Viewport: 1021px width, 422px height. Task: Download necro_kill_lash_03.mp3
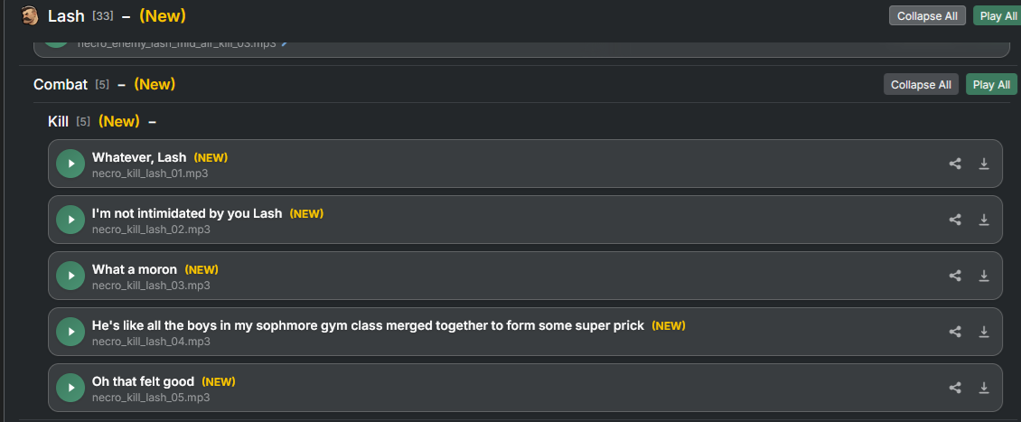tap(984, 276)
